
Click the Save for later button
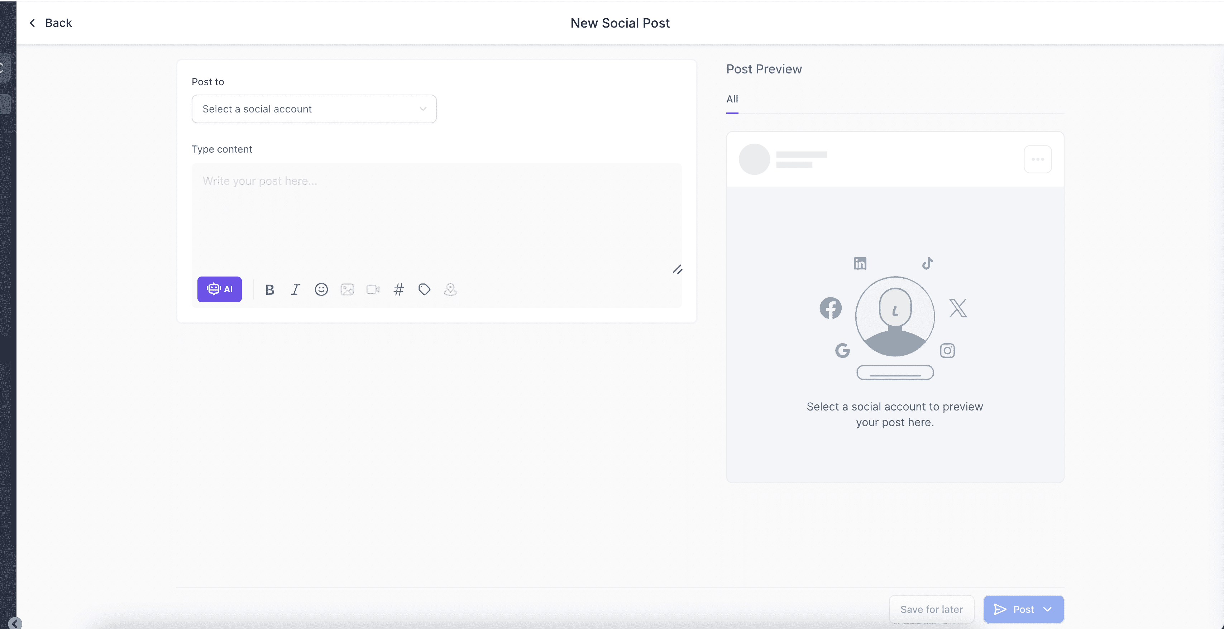coord(931,609)
